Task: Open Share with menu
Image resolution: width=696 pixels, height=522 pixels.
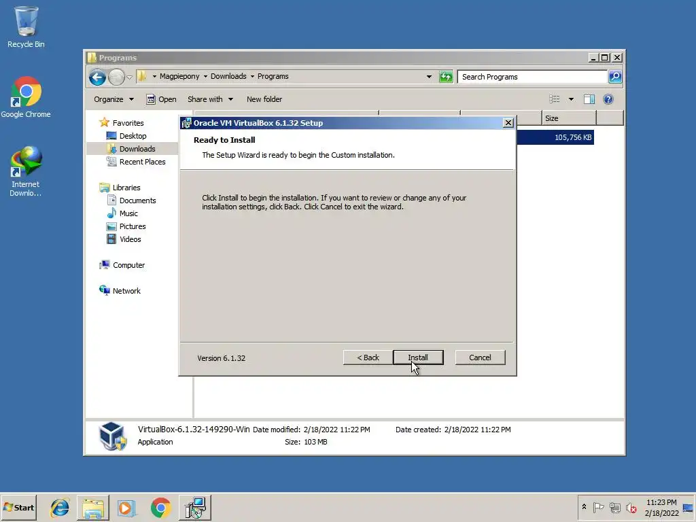Action: pos(210,99)
